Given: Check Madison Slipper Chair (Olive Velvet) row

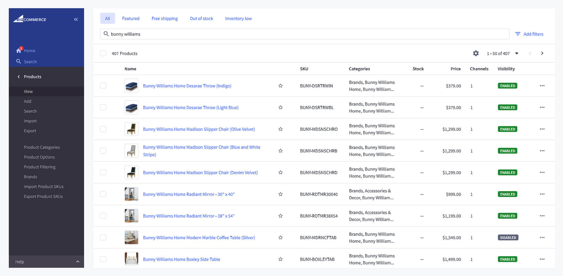Looking at the screenshot, I should pos(103,129).
